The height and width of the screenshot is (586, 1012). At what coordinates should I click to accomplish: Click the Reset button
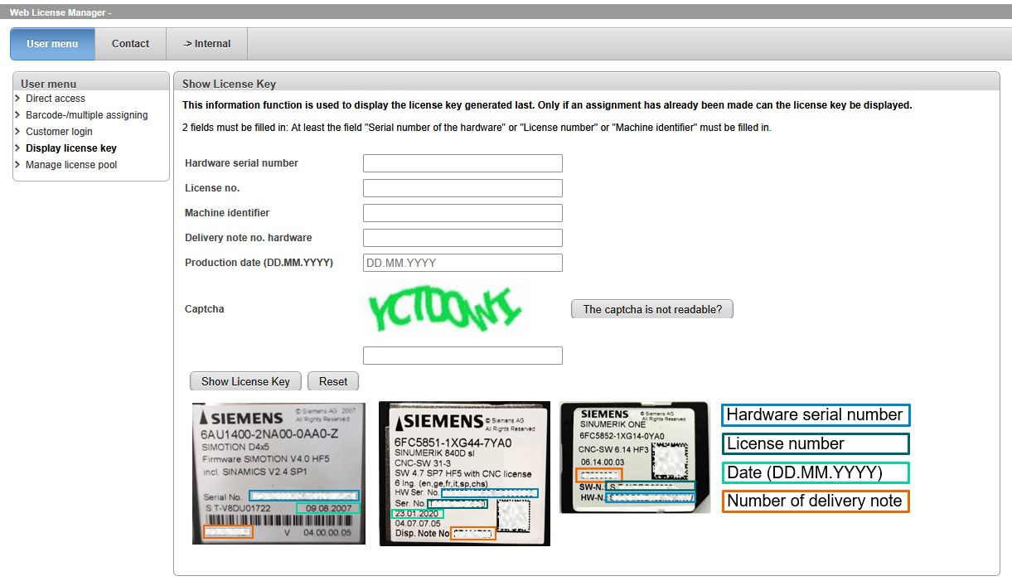(x=333, y=381)
